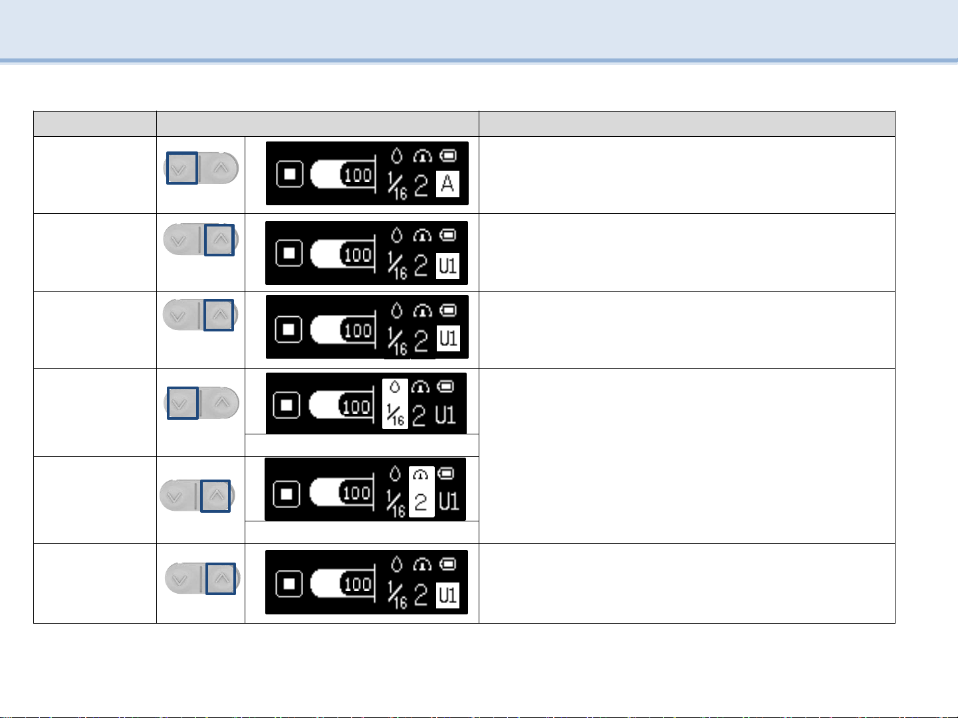The width and height of the screenshot is (958, 718).
Task: Click the stop square icon on the "A" display
Action: pyautogui.click(x=289, y=175)
